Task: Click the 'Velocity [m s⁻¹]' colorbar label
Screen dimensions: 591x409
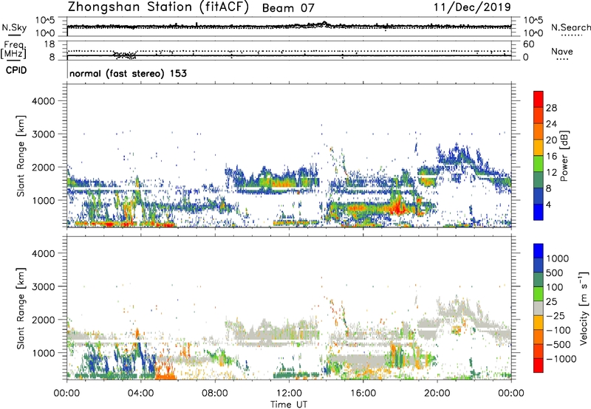Action: (x=584, y=308)
